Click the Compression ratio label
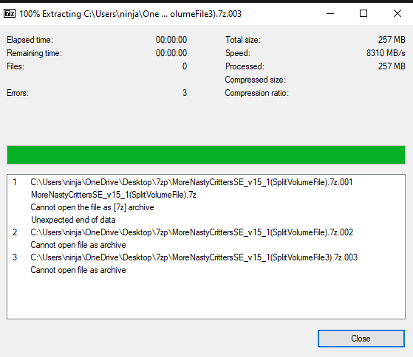 coord(257,93)
